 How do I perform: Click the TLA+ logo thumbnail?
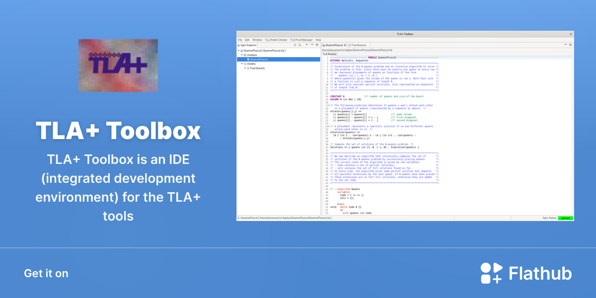pos(118,65)
